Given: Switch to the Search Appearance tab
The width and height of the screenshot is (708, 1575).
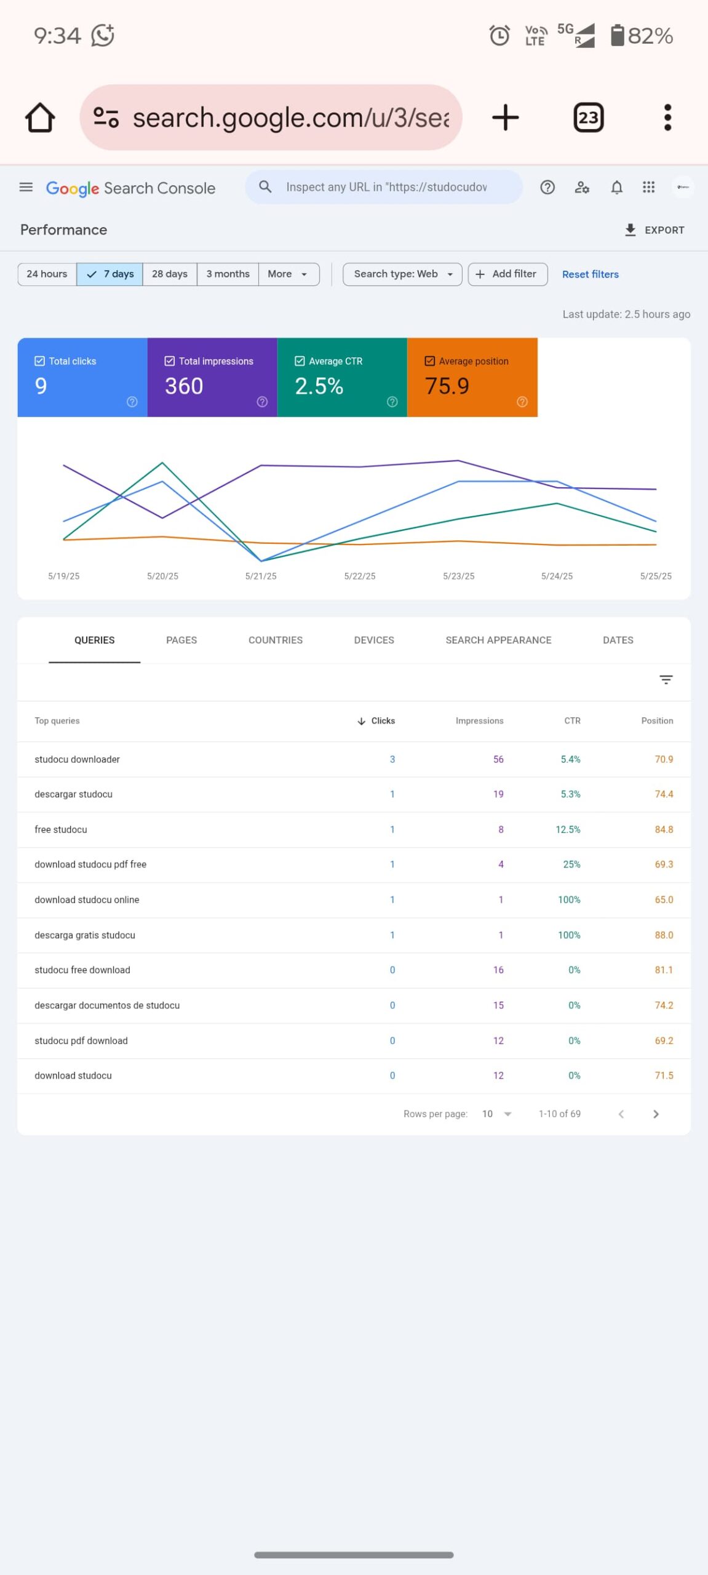Looking at the screenshot, I should (498, 640).
